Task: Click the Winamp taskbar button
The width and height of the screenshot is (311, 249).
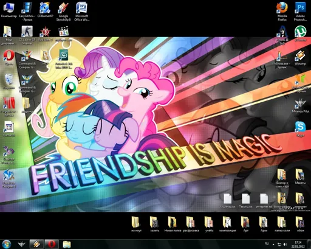Action: click(36, 244)
